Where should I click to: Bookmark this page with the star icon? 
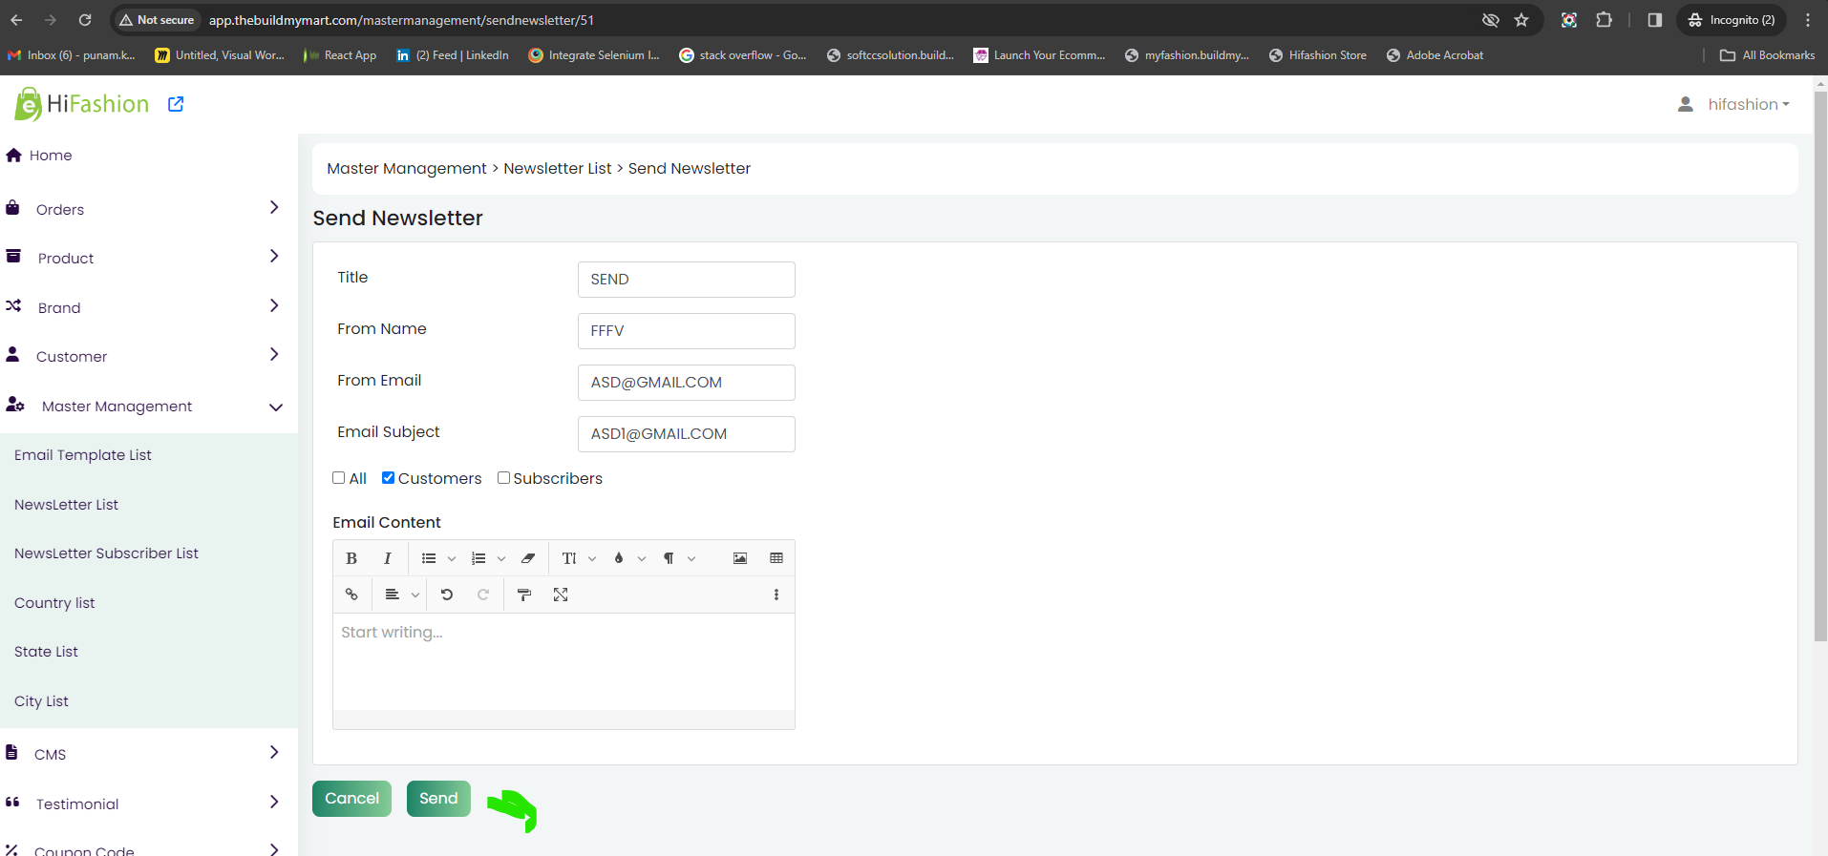tap(1521, 20)
